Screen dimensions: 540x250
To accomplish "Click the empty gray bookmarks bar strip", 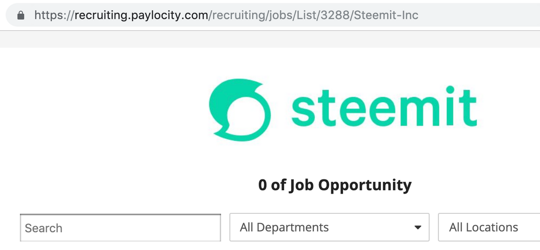I will point(270,39).
